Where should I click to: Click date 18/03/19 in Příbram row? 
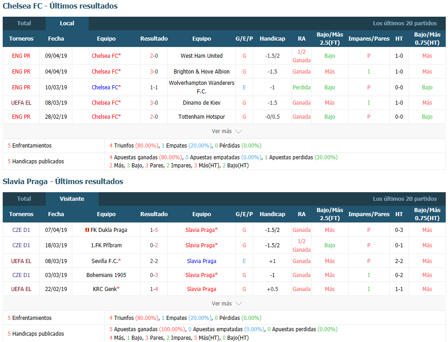point(56,245)
